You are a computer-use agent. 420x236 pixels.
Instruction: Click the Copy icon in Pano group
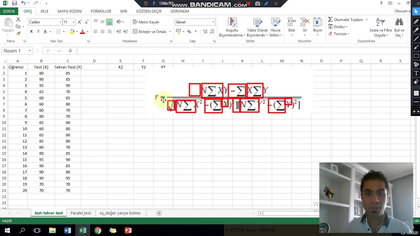(x=18, y=27)
